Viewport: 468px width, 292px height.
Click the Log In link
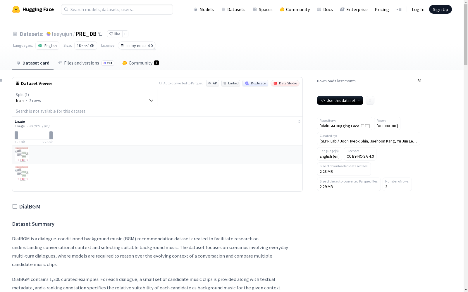click(418, 9)
